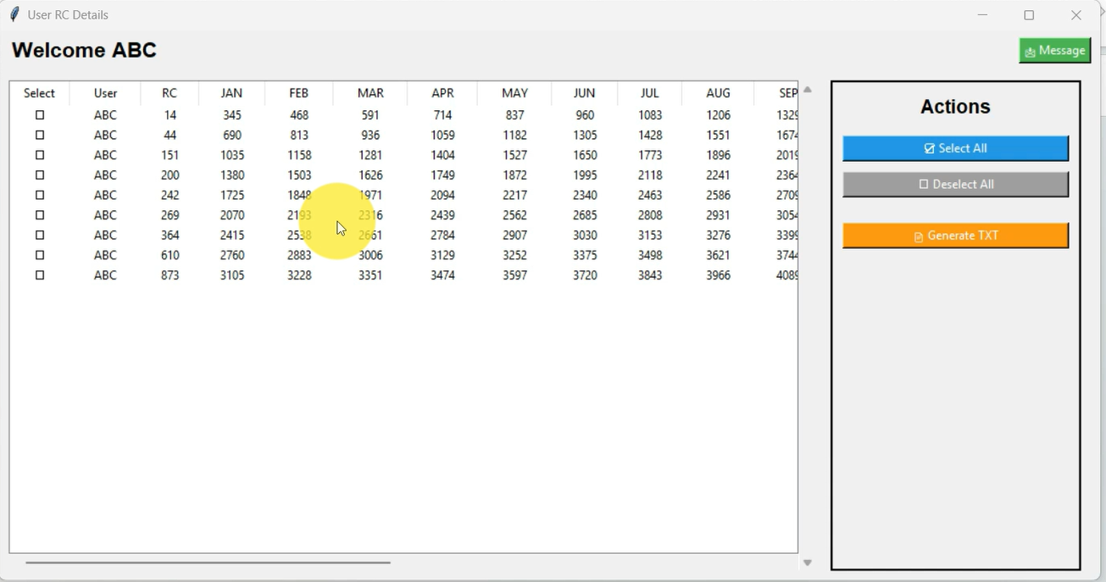The width and height of the screenshot is (1106, 582).
Task: Maximize the User RC Details window
Action: click(1029, 15)
